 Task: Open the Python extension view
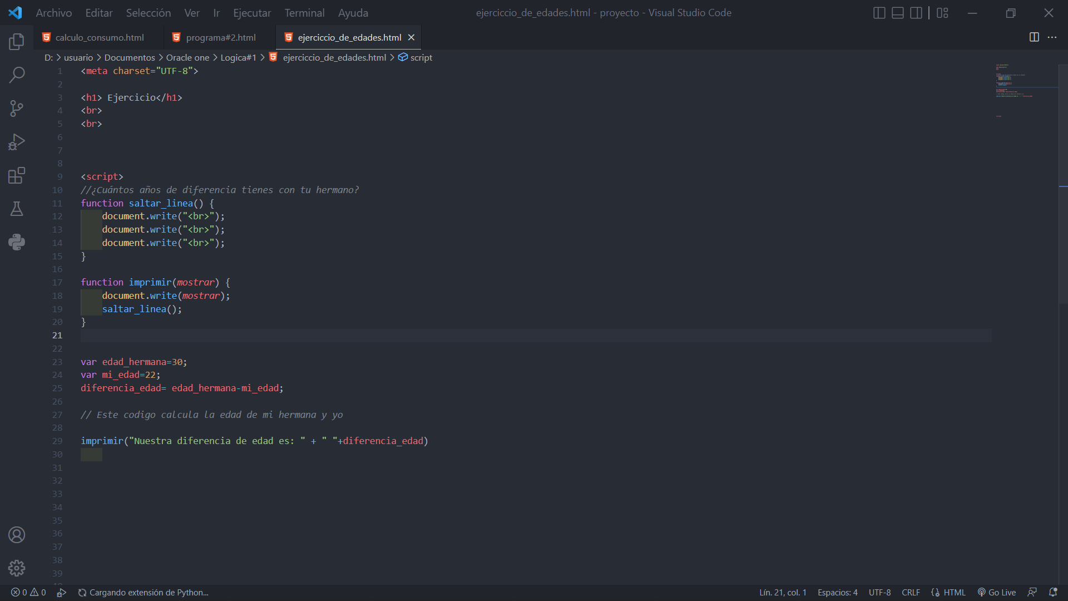click(17, 242)
